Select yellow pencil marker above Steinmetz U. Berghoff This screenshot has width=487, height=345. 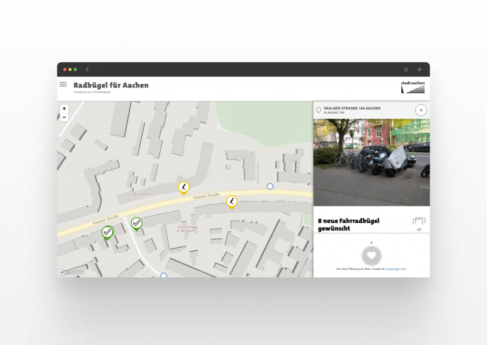[x=232, y=201]
